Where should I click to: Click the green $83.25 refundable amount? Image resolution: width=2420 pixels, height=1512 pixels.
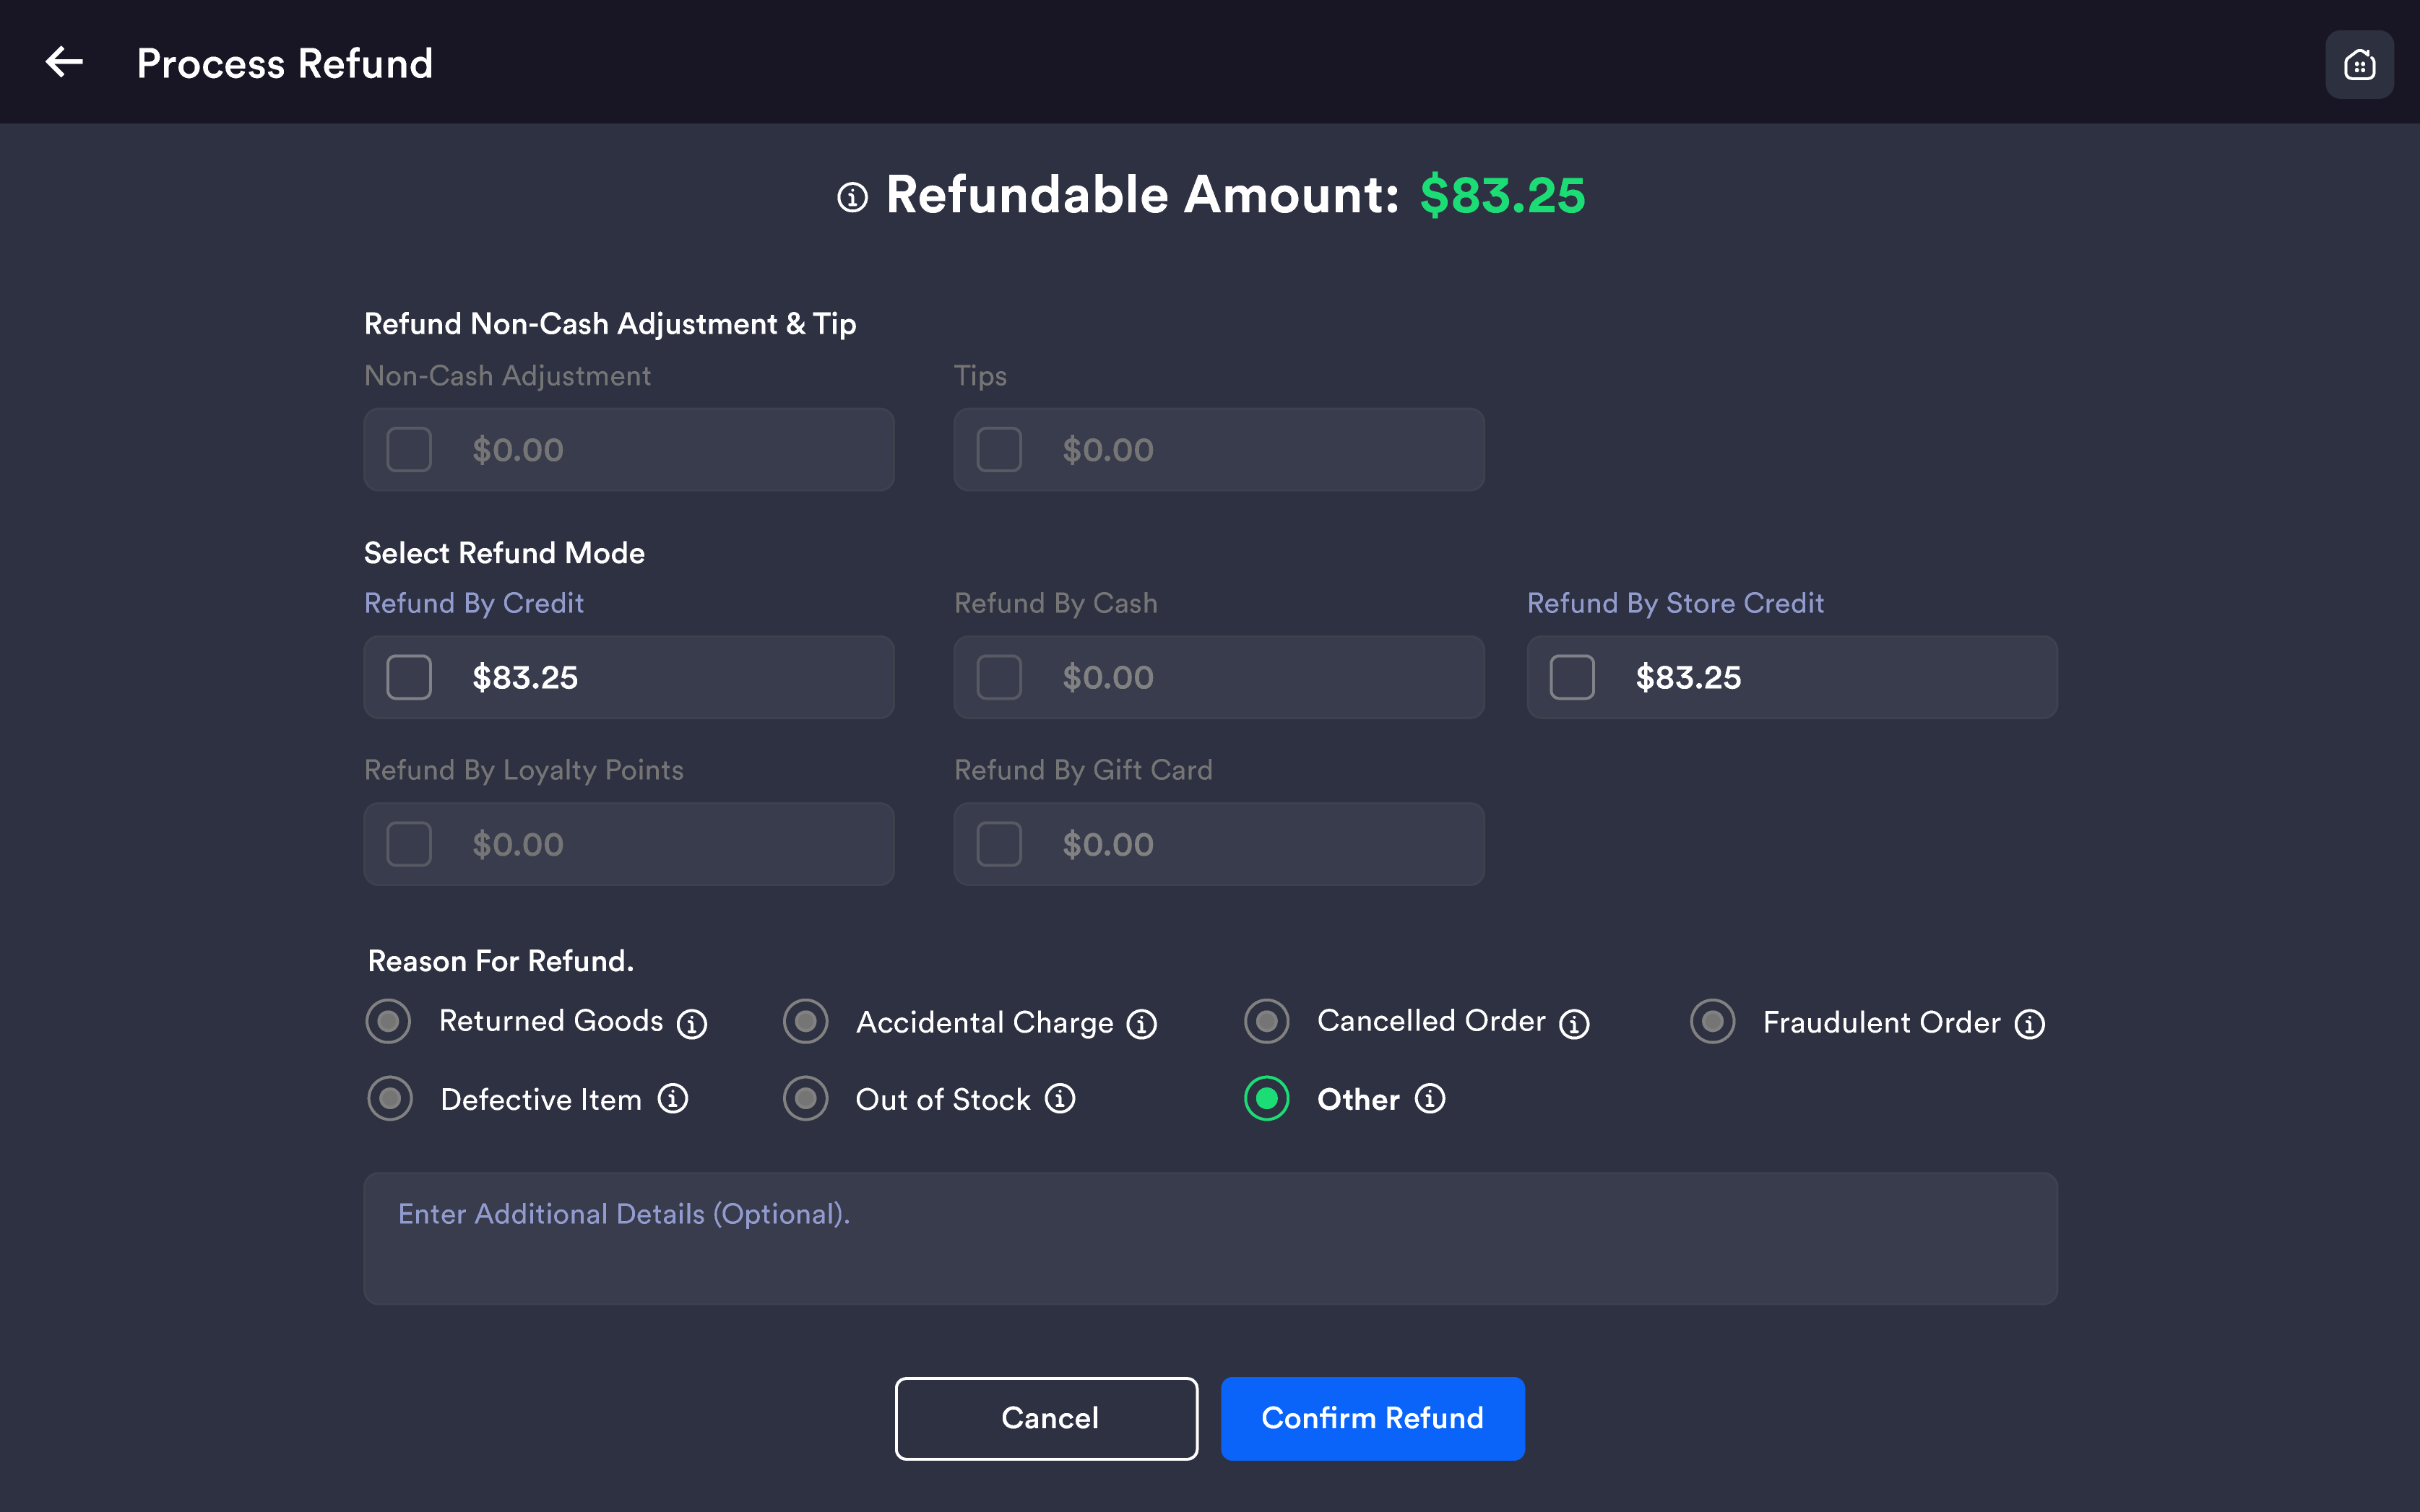point(1503,195)
